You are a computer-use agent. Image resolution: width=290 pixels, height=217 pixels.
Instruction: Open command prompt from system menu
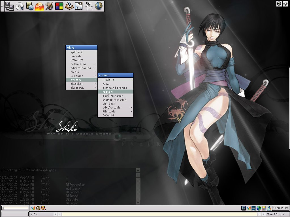click(x=116, y=88)
